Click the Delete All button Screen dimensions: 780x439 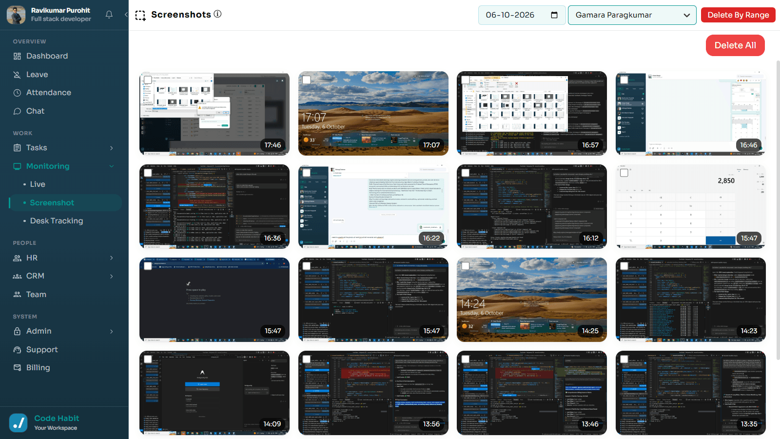pyautogui.click(x=735, y=45)
